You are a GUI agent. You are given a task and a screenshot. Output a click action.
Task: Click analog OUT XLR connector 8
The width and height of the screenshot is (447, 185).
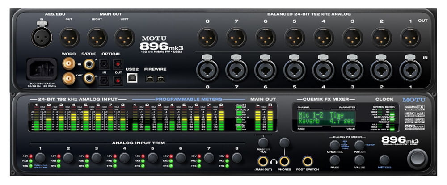(207, 38)
